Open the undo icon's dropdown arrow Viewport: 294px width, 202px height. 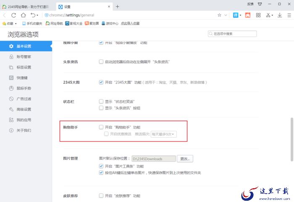tap(37, 15)
